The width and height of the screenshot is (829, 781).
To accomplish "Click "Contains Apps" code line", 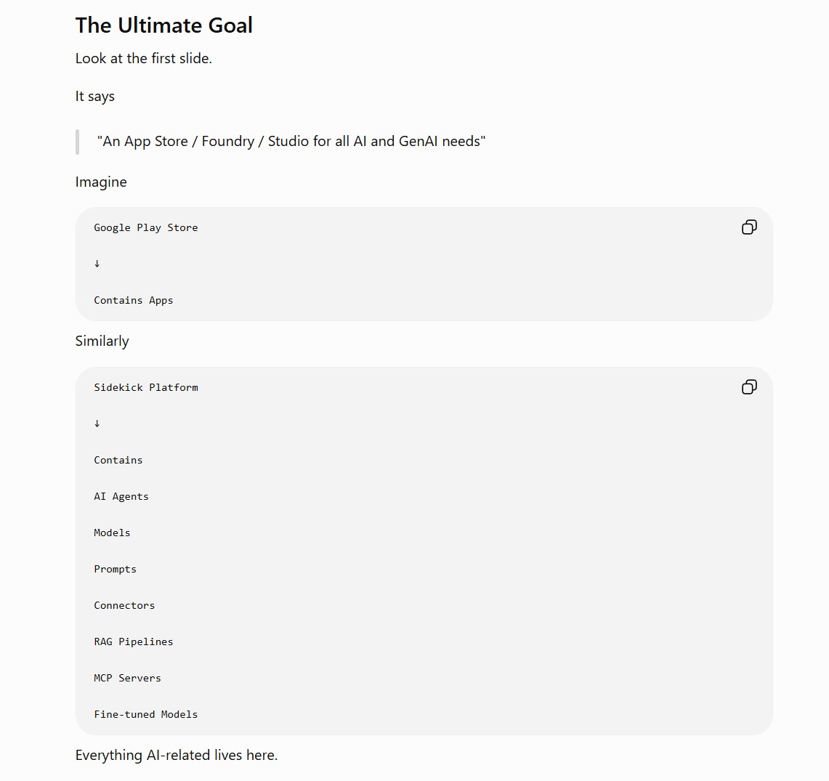I will click(x=133, y=300).
